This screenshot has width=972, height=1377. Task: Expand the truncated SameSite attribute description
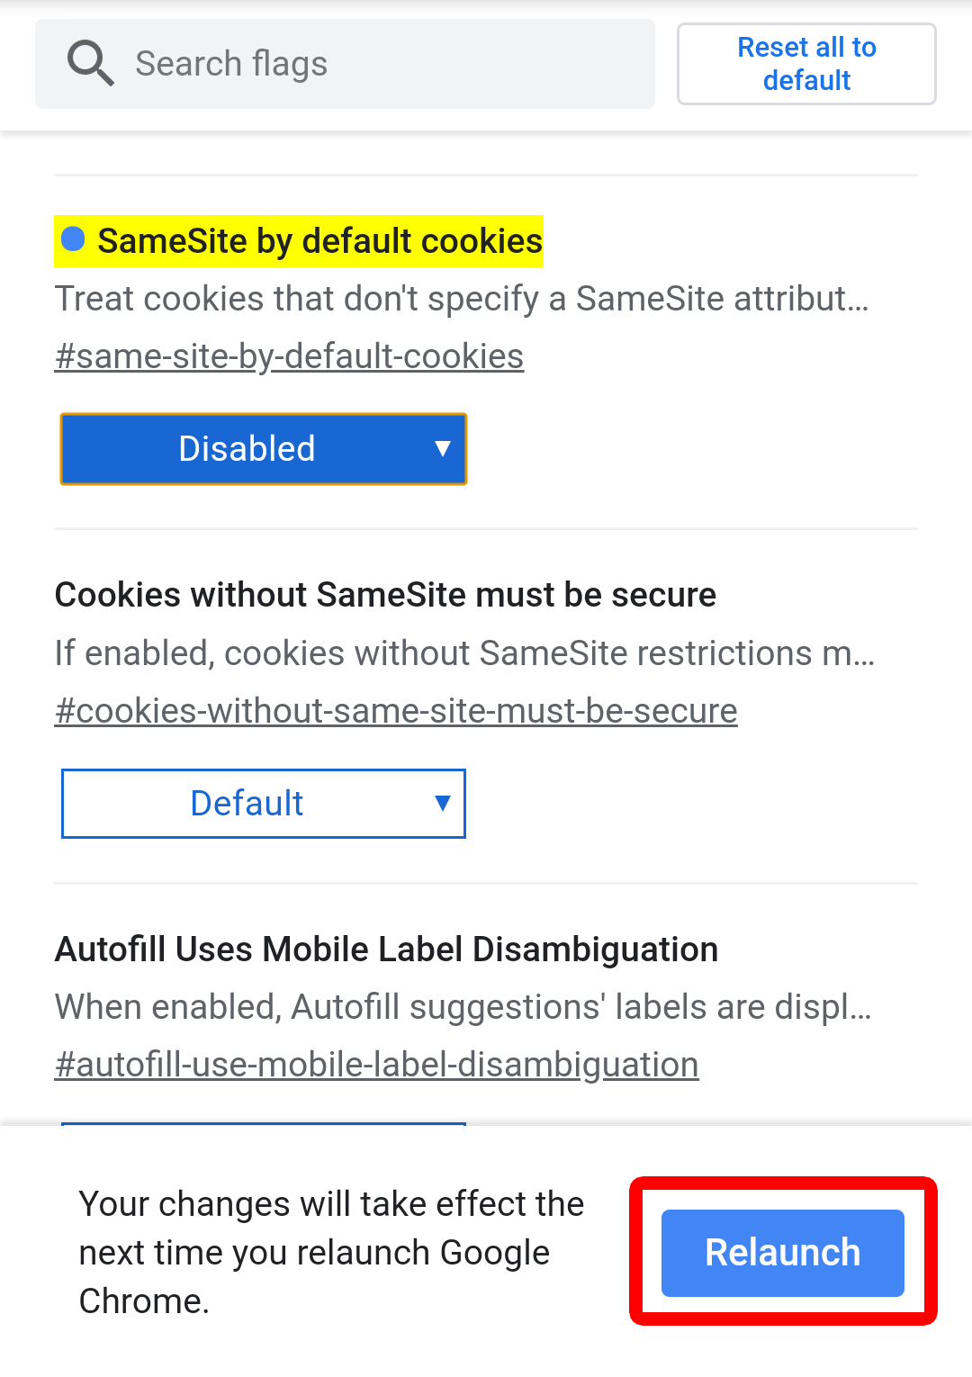[462, 299]
